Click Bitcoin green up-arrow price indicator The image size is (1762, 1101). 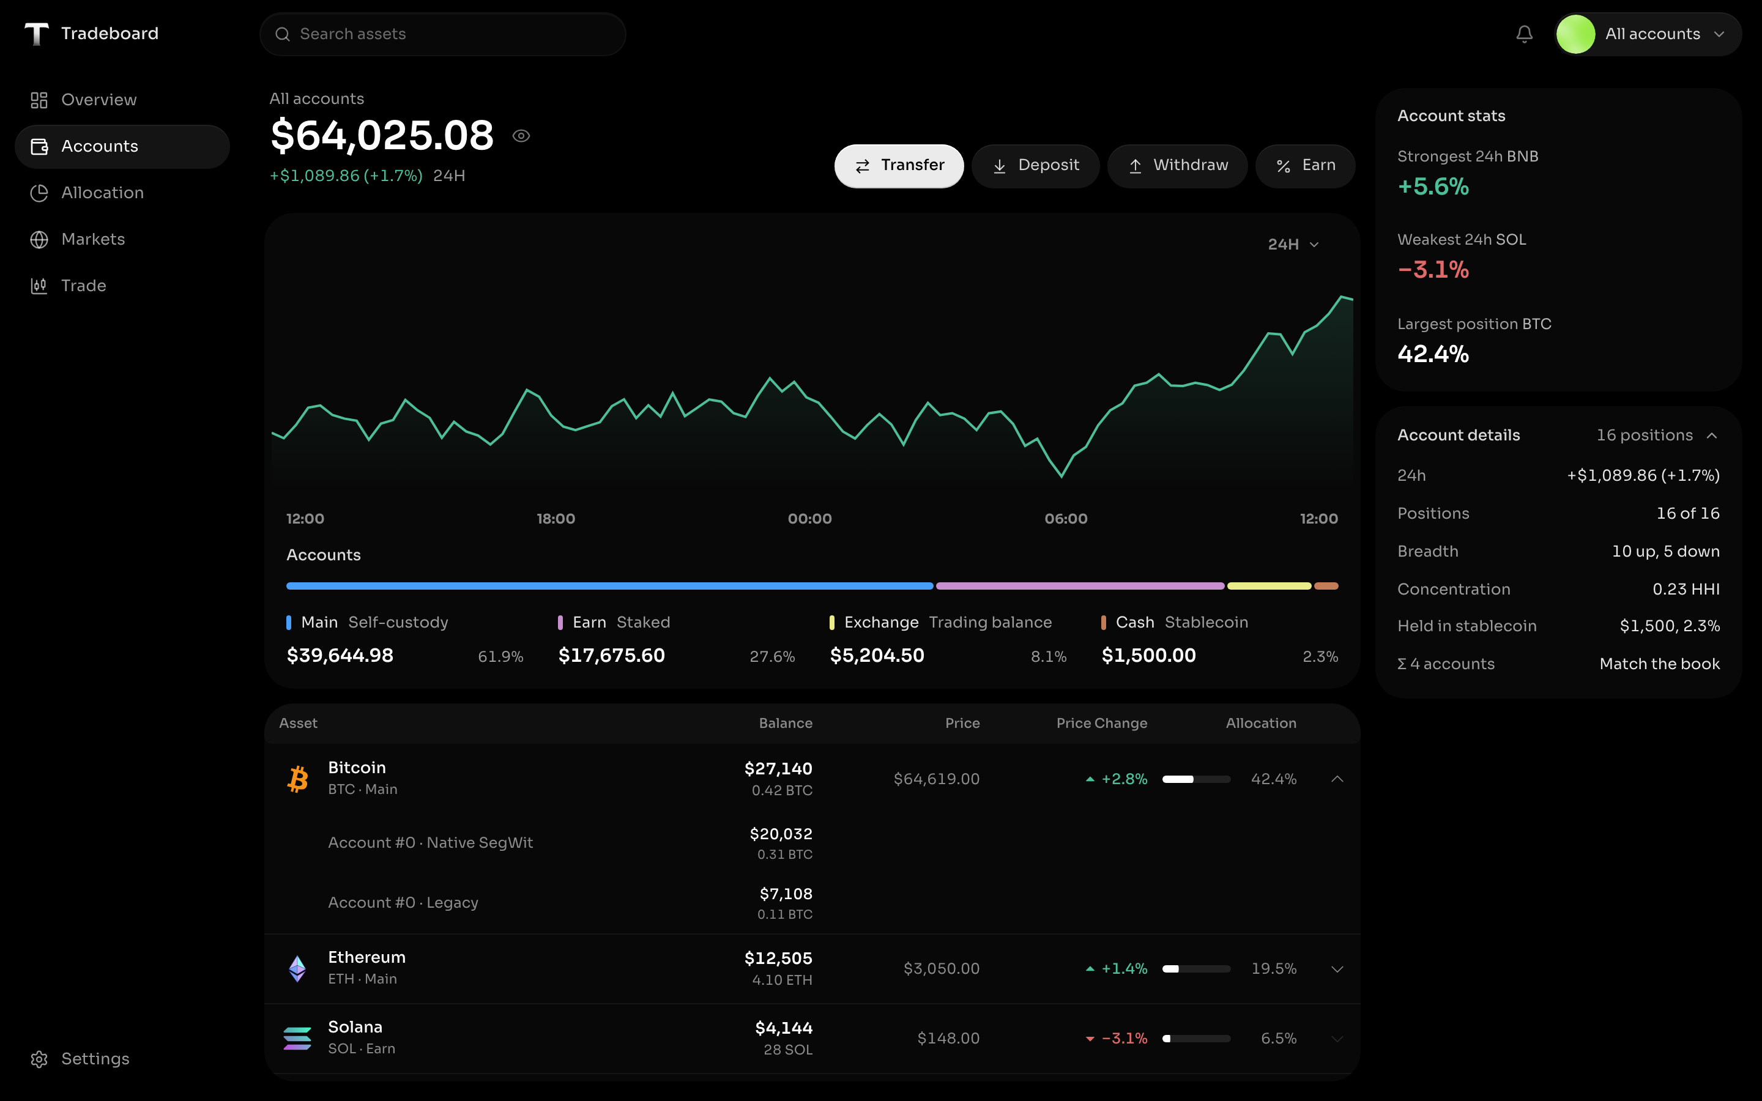1090,779
